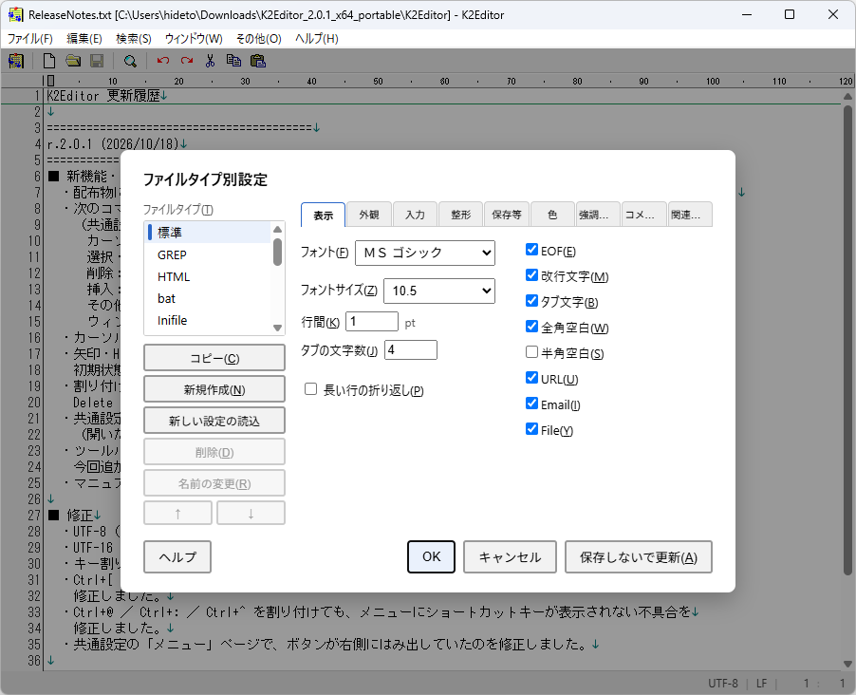Open the 関連... tab

(690, 215)
